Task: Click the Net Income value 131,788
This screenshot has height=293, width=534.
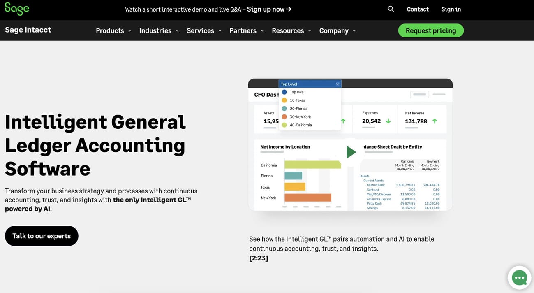Action: (416, 121)
